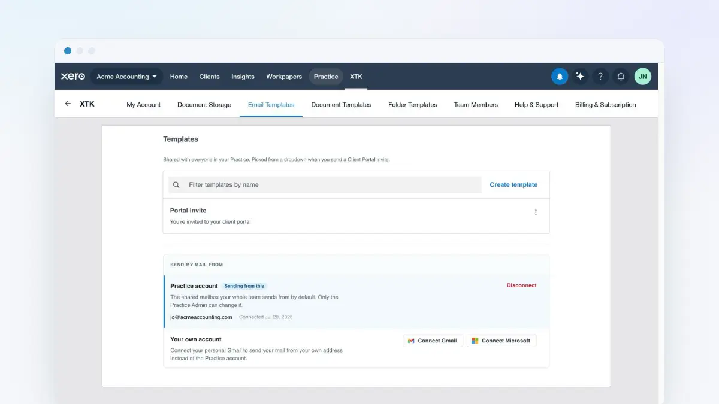The image size is (719, 404).
Task: Open Workpapers in top navigation
Action: 284,77
